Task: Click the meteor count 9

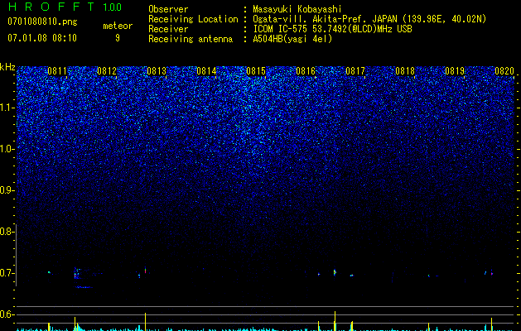Action: point(118,38)
